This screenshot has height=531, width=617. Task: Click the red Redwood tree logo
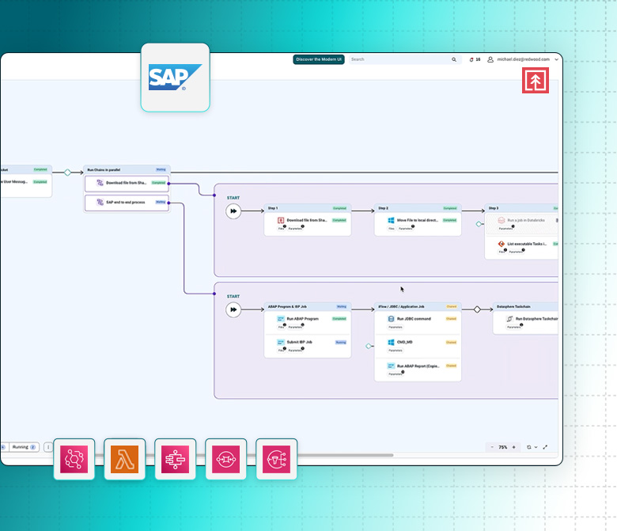click(536, 80)
